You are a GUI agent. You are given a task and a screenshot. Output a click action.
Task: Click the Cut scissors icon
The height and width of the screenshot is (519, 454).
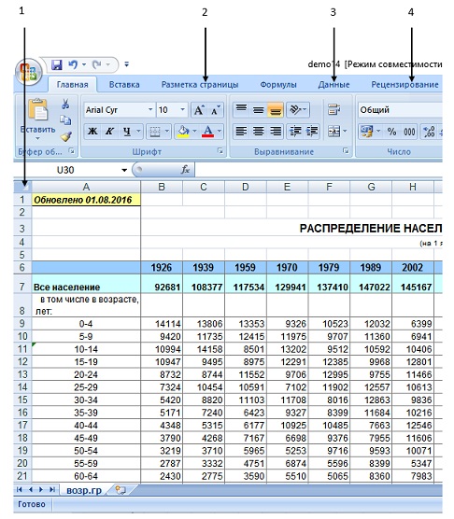(x=65, y=104)
